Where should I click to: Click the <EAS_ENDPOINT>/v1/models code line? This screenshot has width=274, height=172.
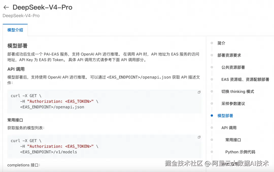48,152
